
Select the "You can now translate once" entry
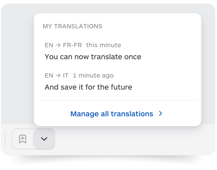(93, 57)
